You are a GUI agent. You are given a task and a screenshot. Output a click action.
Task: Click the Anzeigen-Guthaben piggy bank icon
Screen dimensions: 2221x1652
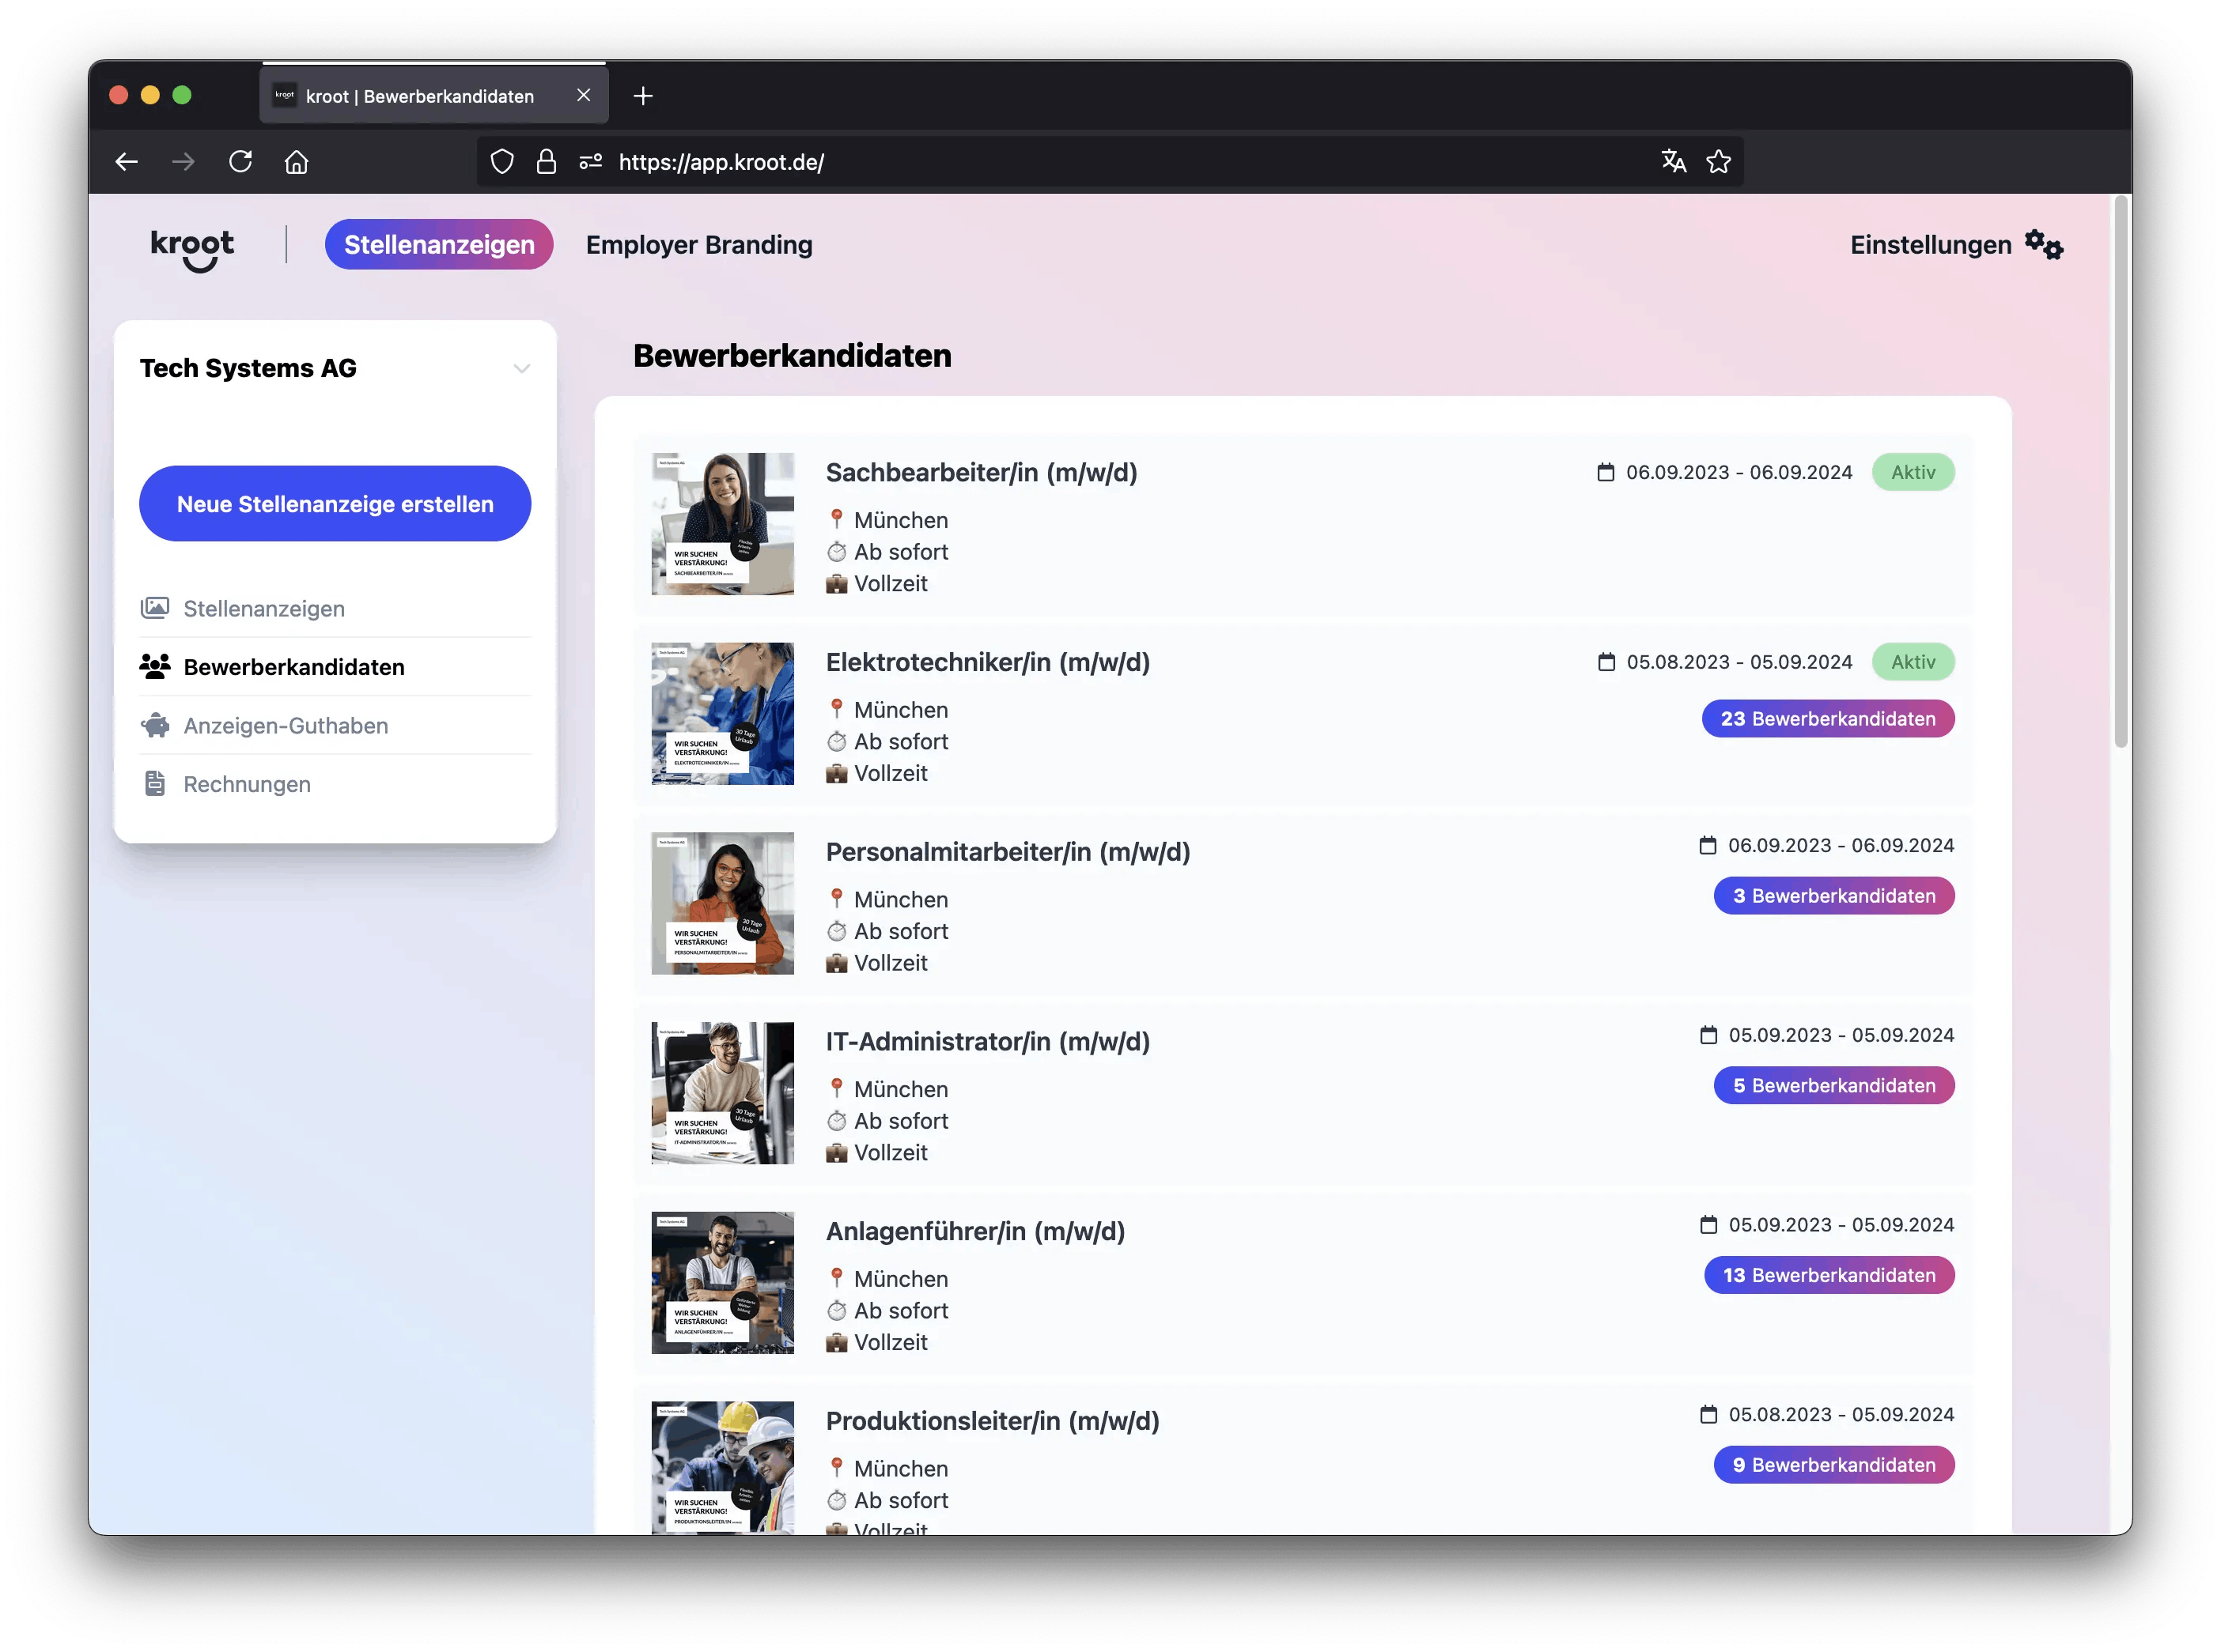coord(155,726)
